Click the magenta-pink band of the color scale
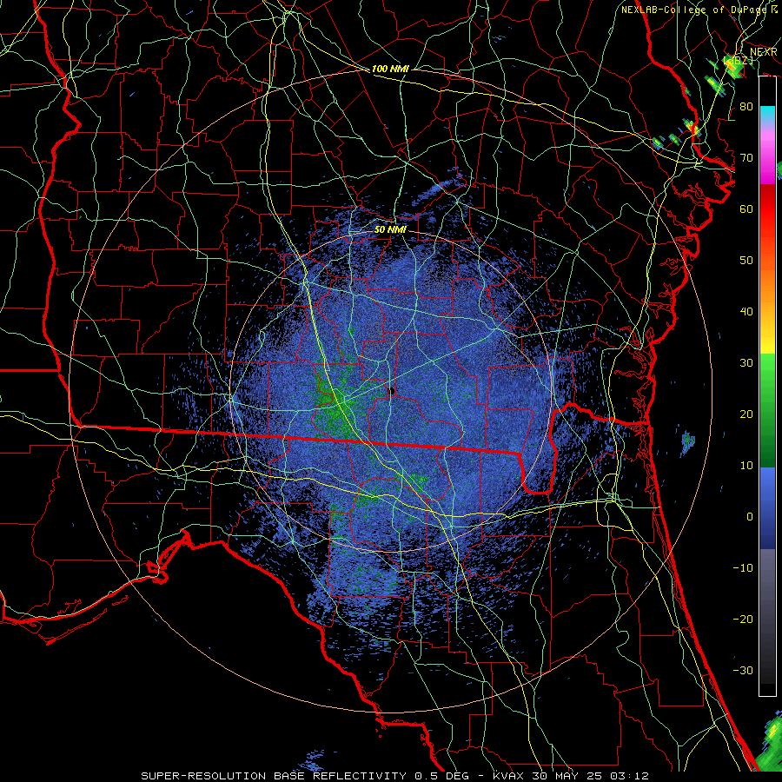 pos(767,155)
